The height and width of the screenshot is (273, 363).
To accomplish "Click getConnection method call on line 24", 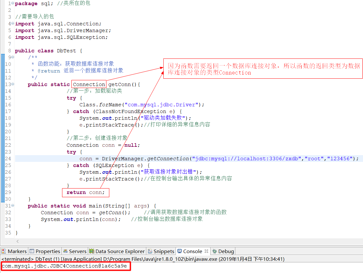I will point(168,159).
